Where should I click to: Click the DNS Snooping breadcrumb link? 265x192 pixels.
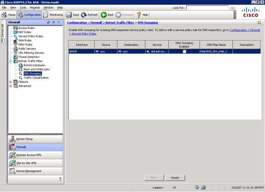click(x=148, y=23)
